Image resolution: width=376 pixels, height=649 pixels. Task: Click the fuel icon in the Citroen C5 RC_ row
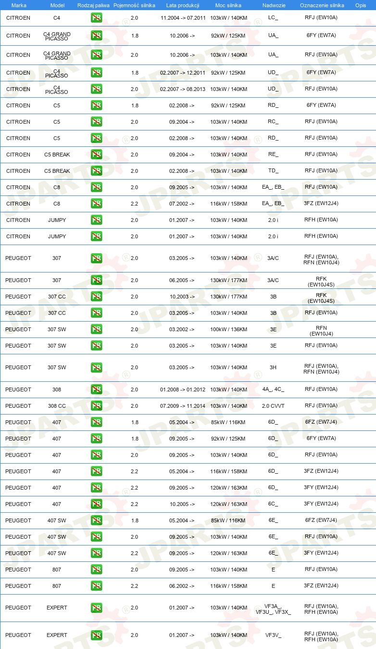97,122
